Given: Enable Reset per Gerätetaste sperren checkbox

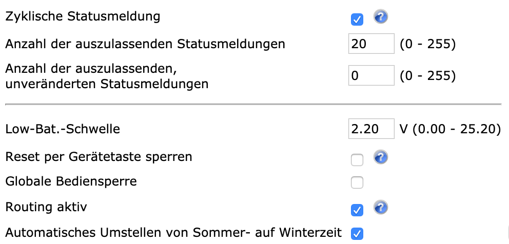Looking at the screenshot, I should [357, 160].
